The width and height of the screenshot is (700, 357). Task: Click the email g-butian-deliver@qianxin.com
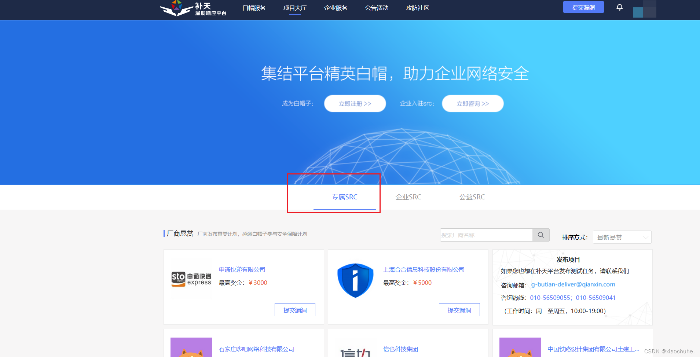point(573,284)
